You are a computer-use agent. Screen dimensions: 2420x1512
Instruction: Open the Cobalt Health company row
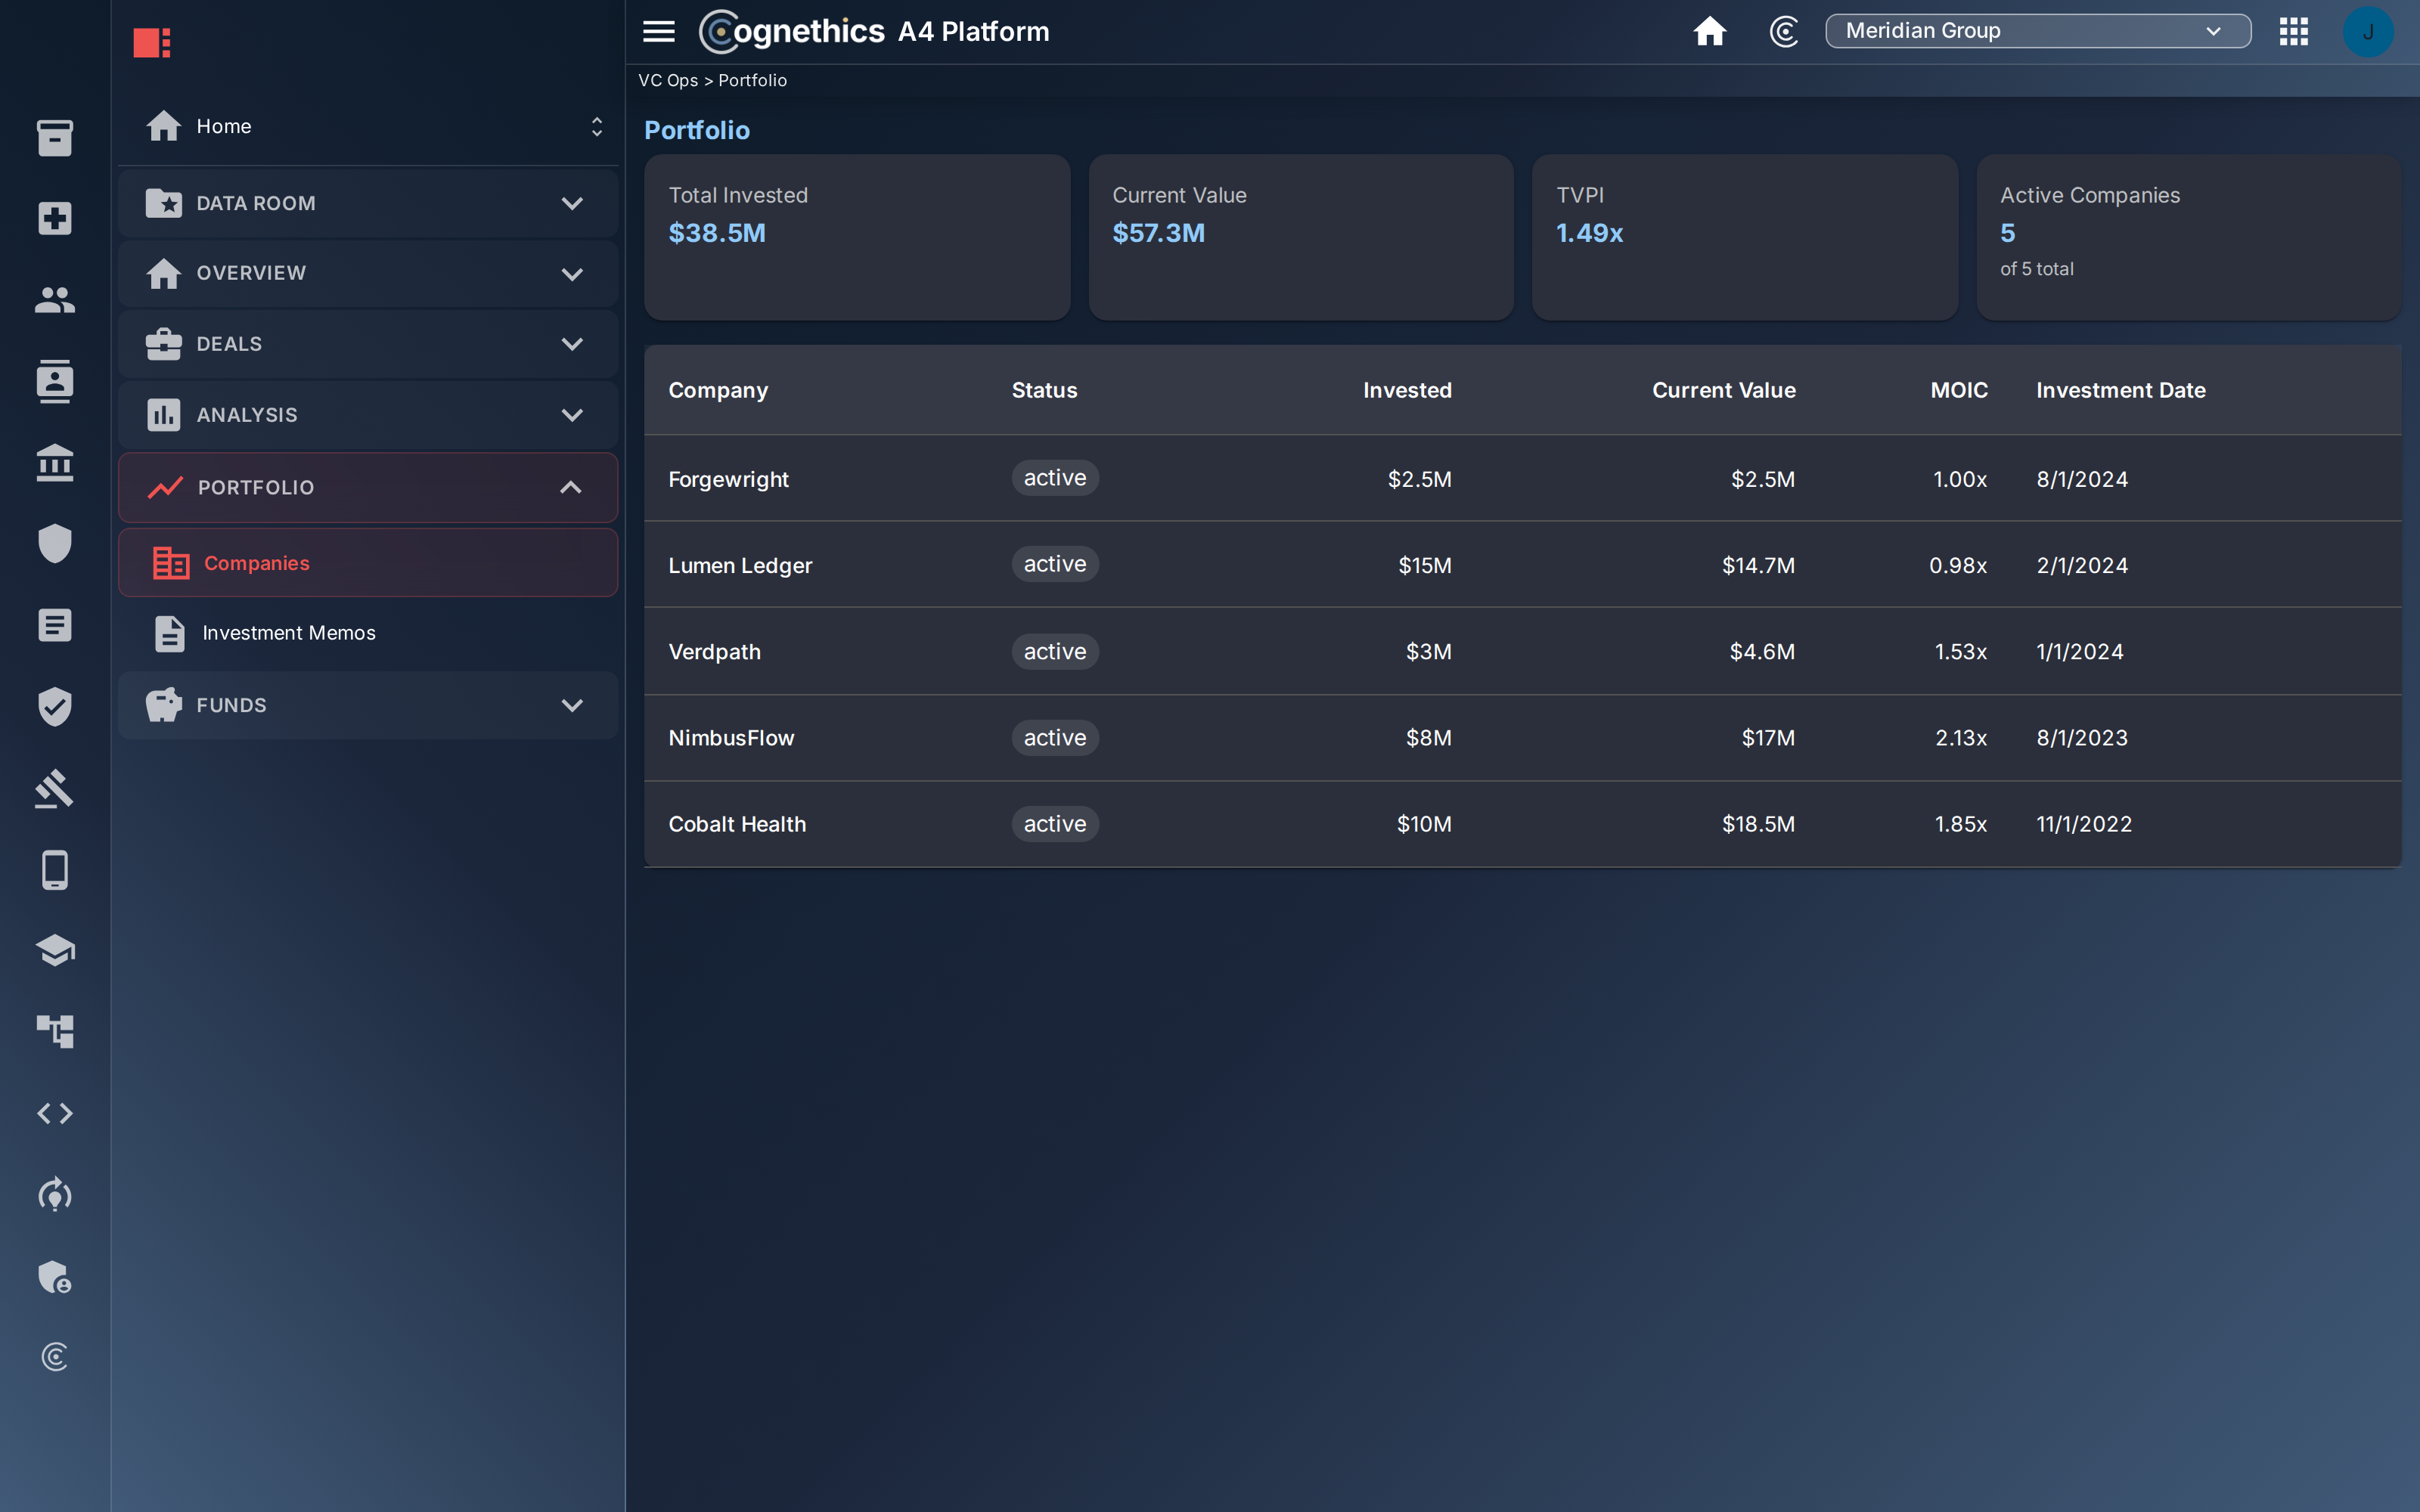1523,824
